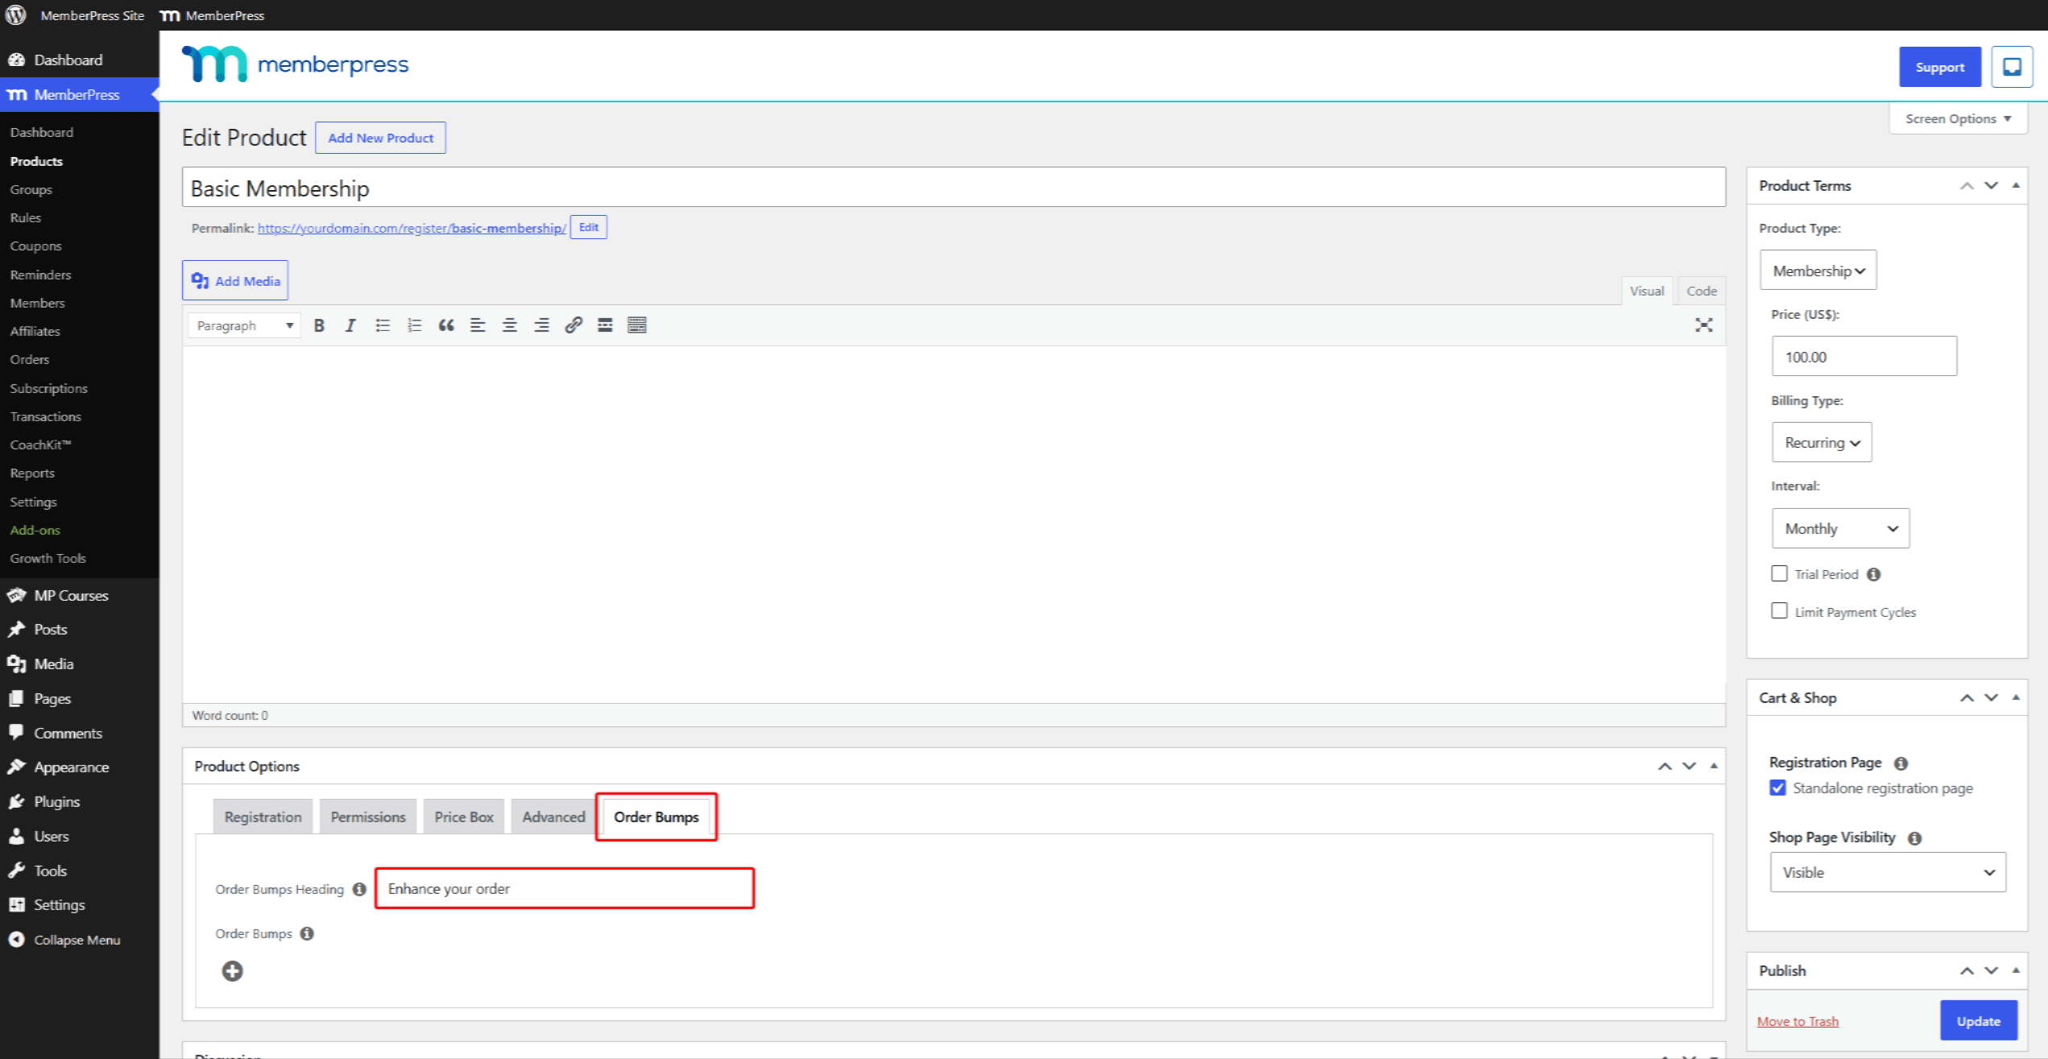Enable Limit Payment Cycles checkbox
Image resolution: width=2048 pixels, height=1059 pixels.
(x=1779, y=610)
